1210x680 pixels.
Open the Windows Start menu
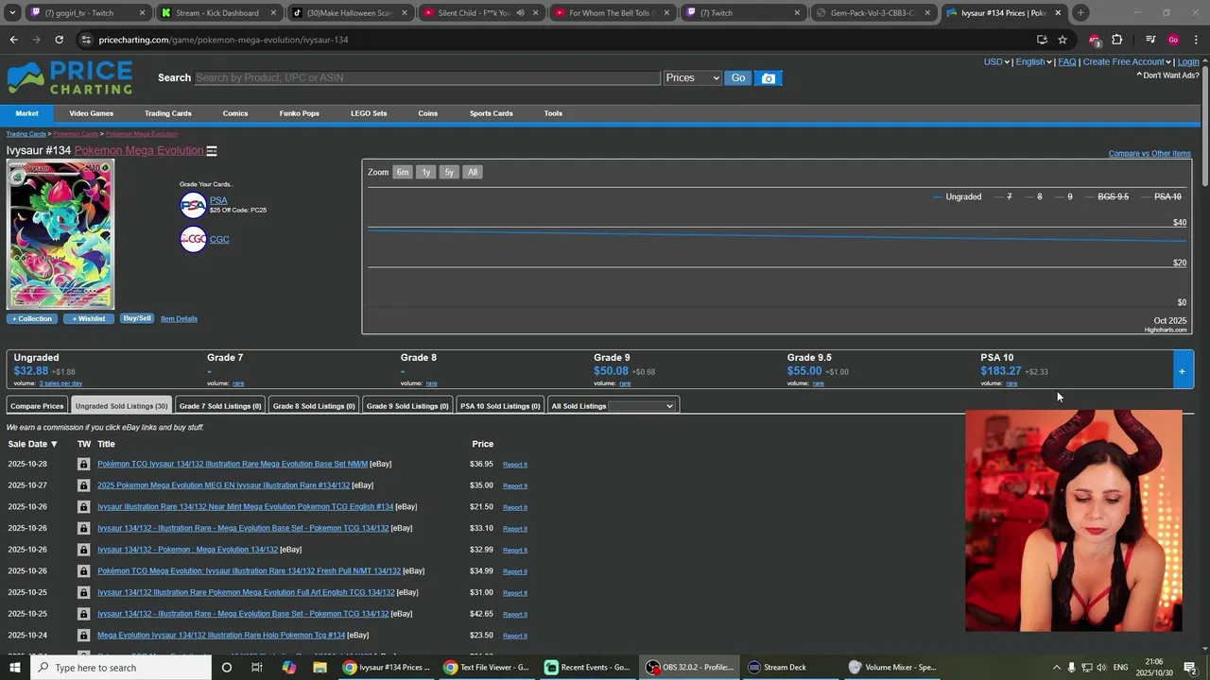coord(15,668)
